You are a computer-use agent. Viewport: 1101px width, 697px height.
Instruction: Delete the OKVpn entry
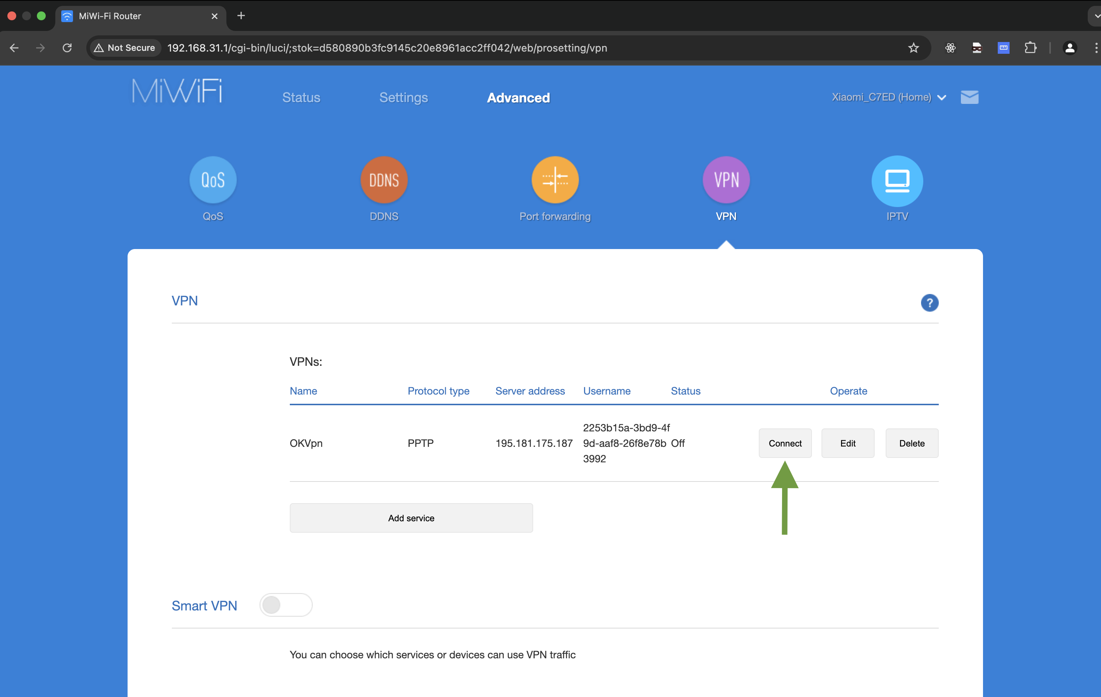911,443
